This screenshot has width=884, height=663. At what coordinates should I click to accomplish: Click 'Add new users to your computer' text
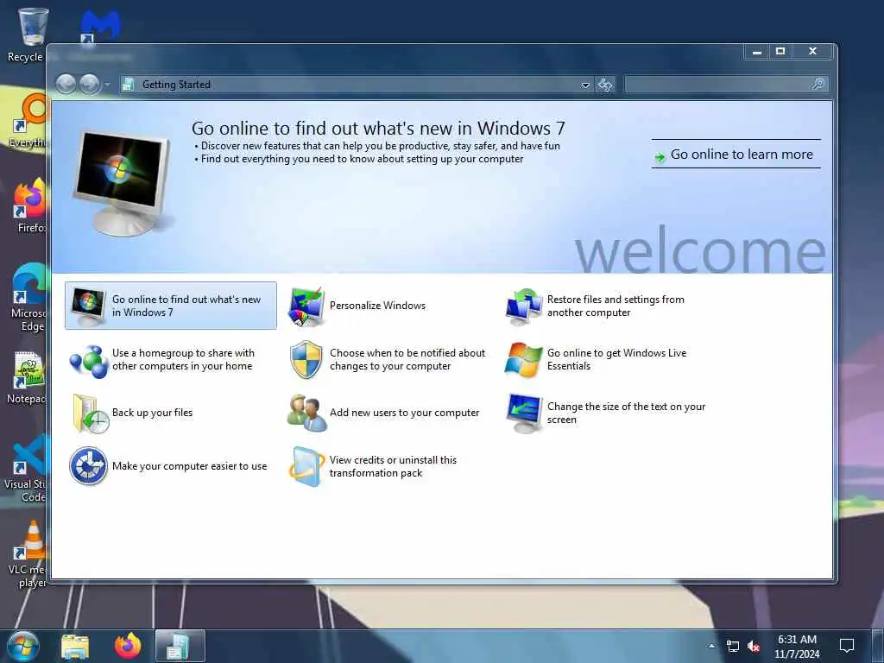click(404, 413)
